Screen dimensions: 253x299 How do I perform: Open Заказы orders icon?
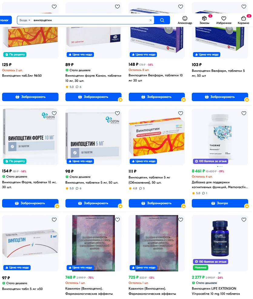pos(204,20)
